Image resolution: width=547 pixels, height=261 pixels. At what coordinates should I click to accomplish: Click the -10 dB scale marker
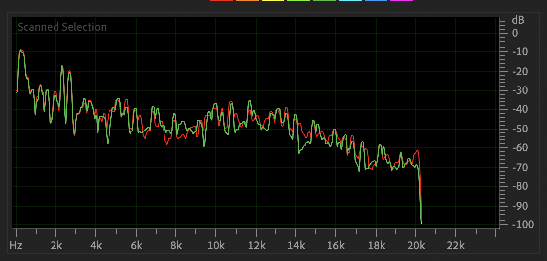click(x=521, y=52)
